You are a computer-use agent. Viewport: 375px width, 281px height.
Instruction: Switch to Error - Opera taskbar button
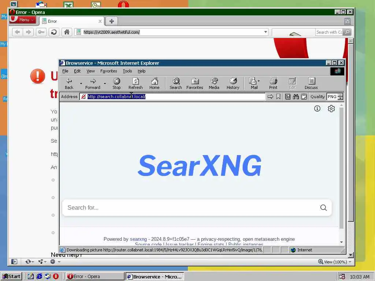pyautogui.click(x=95, y=277)
